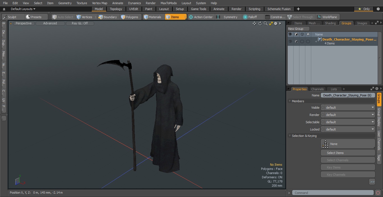Open WorkPlane options
Image resolution: width=383 pixels, height=197 pixels.
point(328,17)
